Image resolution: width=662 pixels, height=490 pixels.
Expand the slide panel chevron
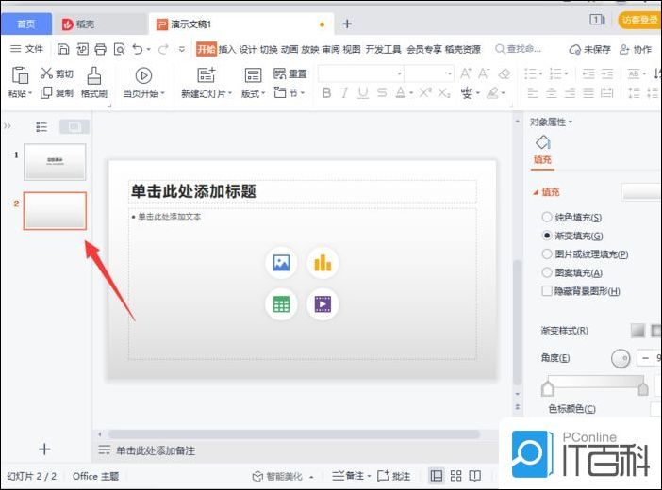click(x=8, y=125)
